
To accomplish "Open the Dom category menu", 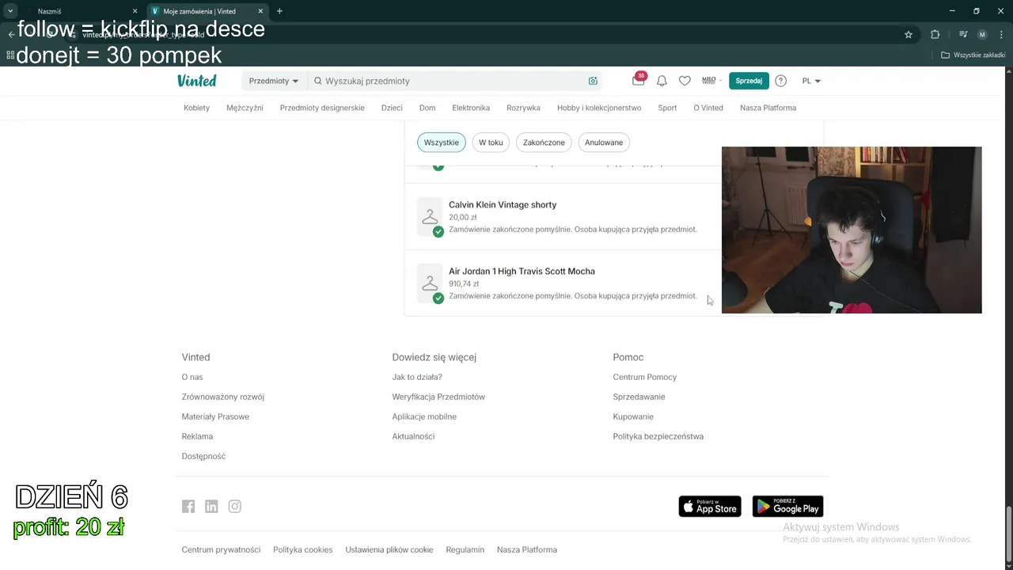I will click(x=427, y=108).
